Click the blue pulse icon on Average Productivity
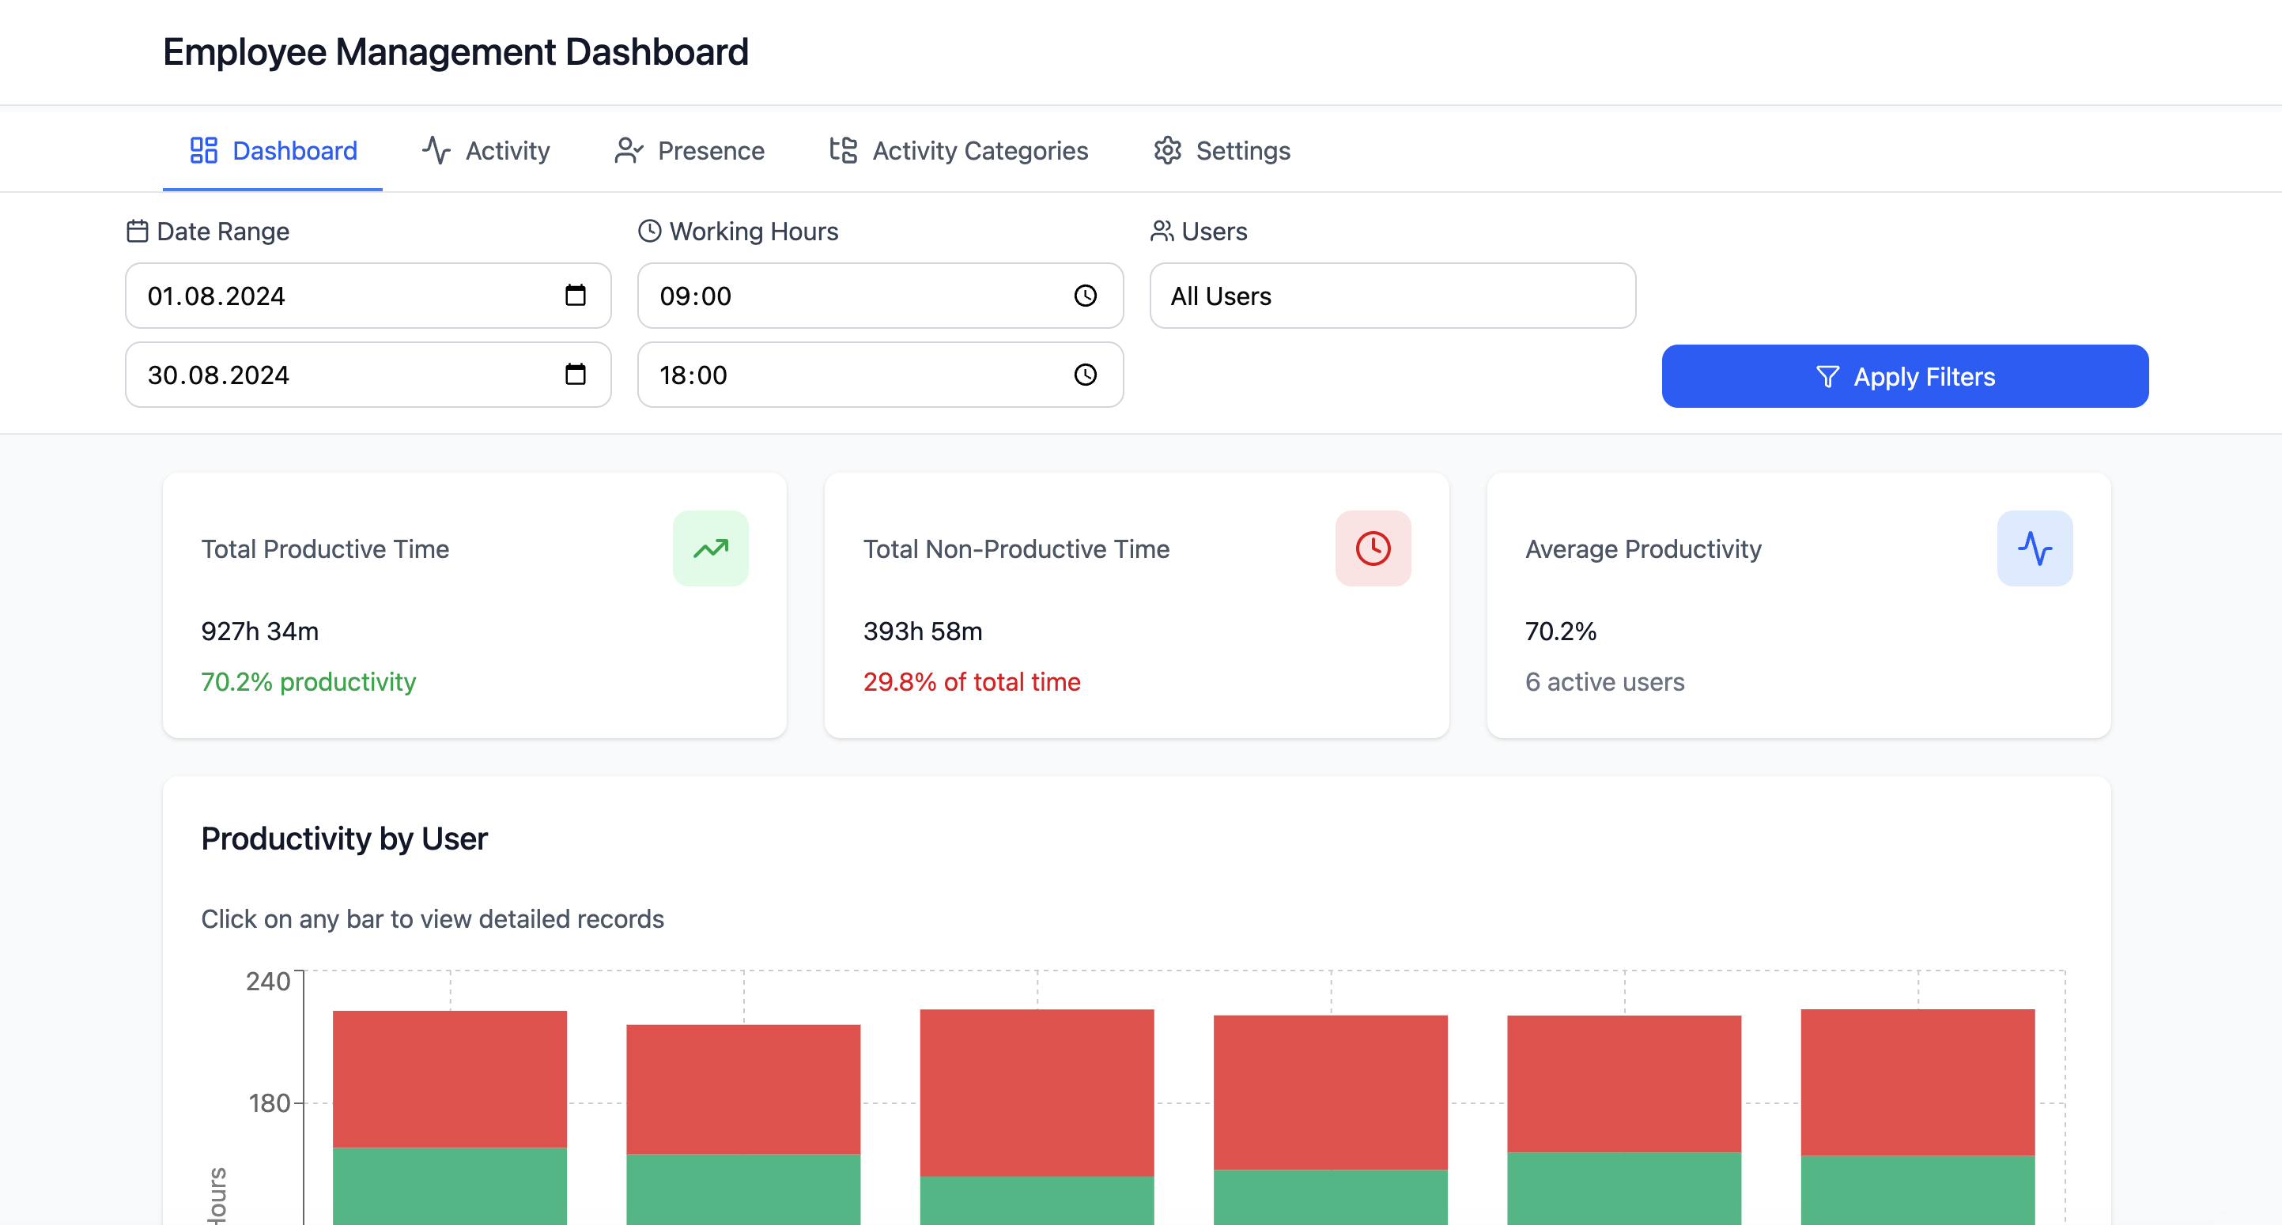 point(2034,548)
